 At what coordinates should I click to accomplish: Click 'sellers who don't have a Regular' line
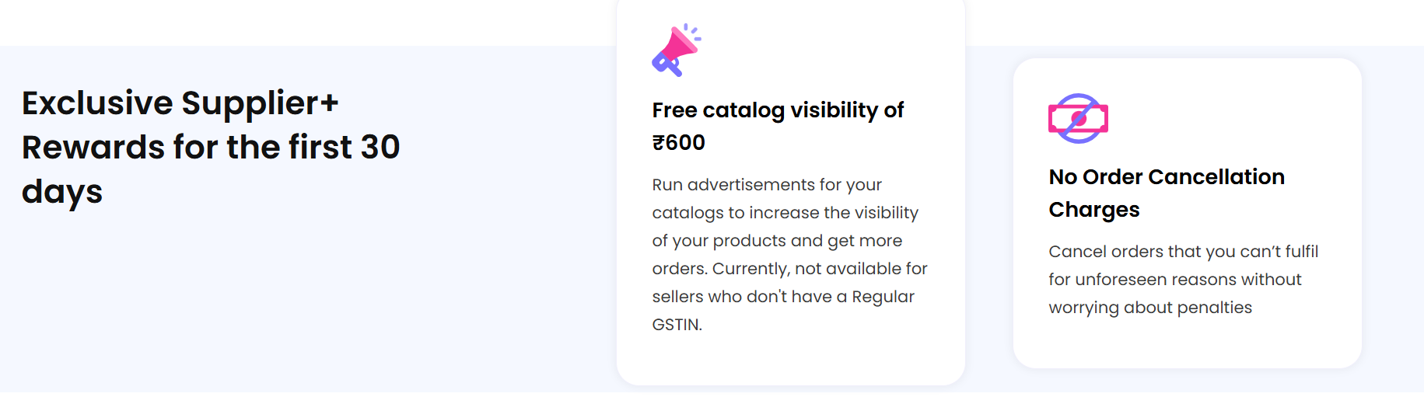click(x=783, y=297)
